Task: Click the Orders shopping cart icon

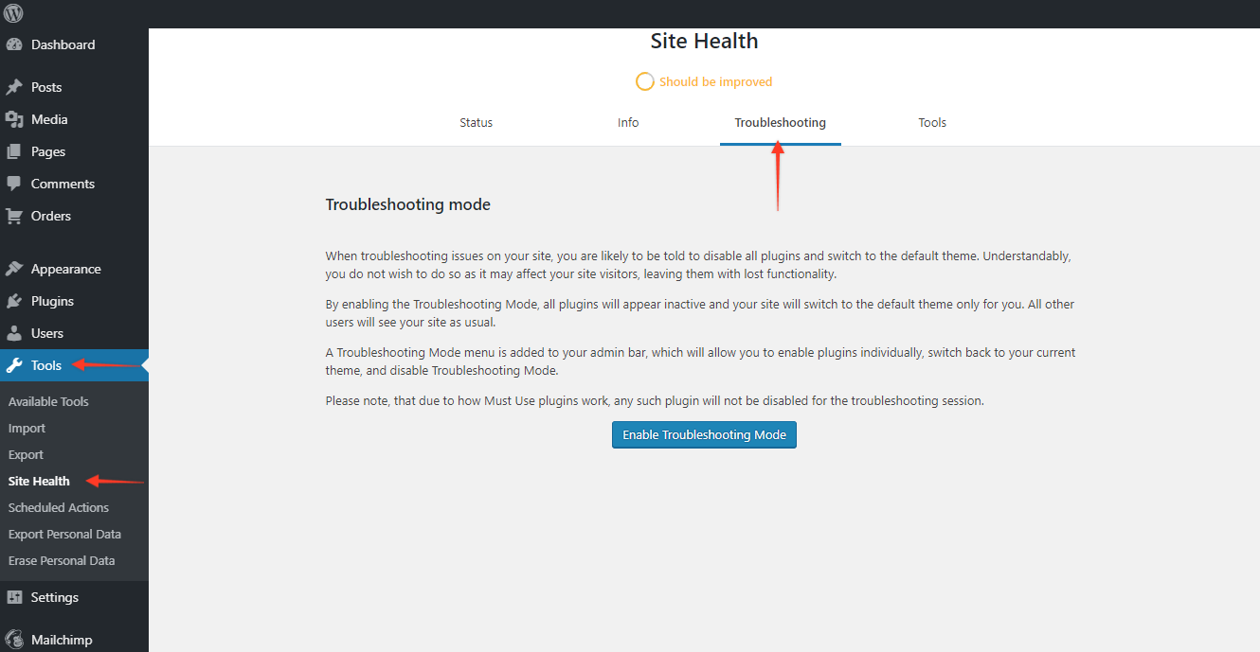Action: coord(14,216)
